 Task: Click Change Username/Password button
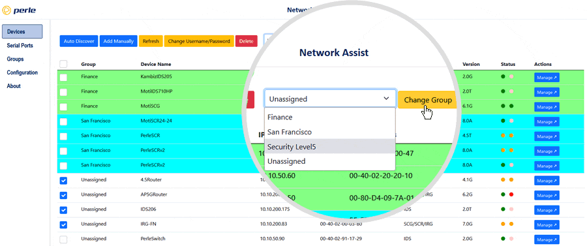click(x=199, y=41)
